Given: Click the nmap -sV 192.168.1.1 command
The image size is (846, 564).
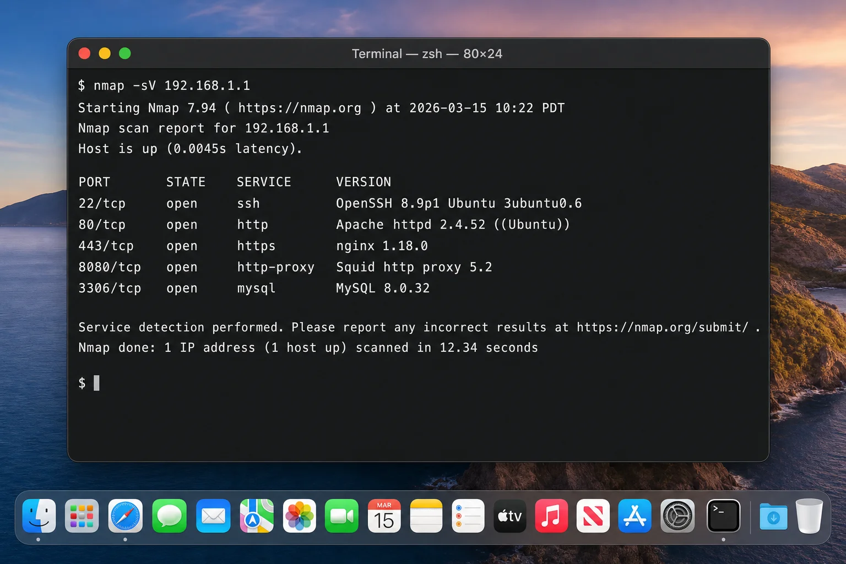Looking at the screenshot, I should (x=172, y=85).
